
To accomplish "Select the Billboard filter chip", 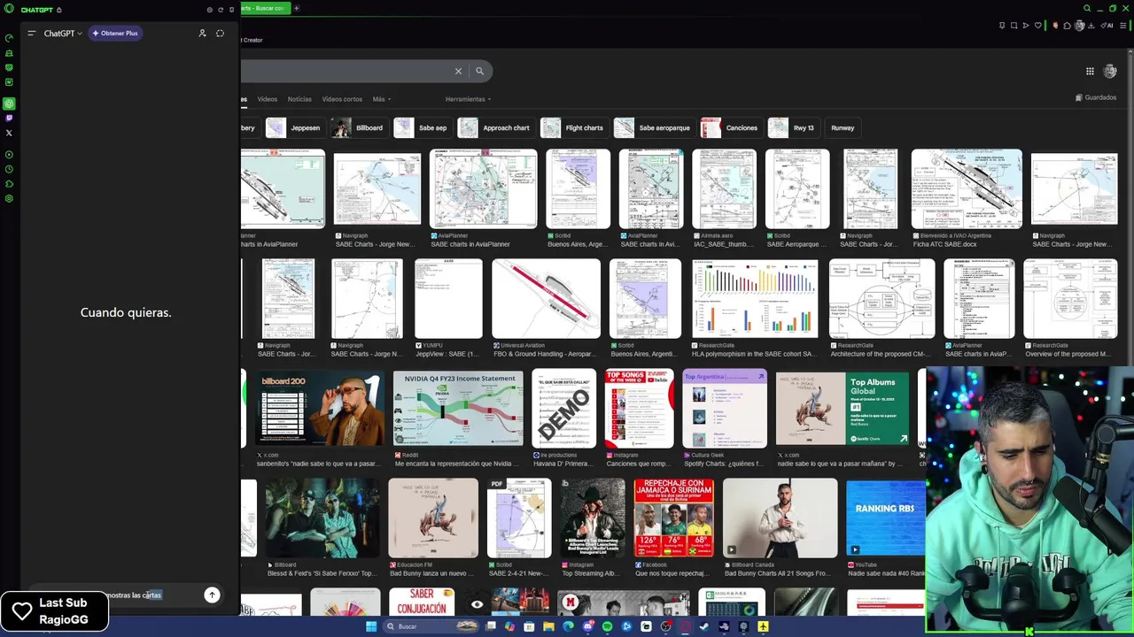I will pos(358,127).
